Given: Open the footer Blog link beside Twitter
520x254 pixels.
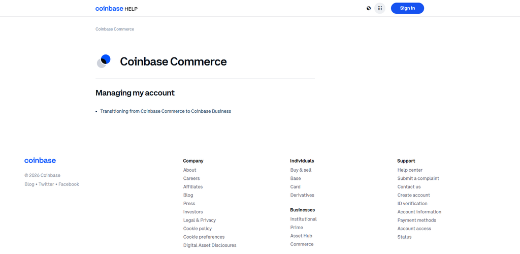Looking at the screenshot, I should 29,184.
